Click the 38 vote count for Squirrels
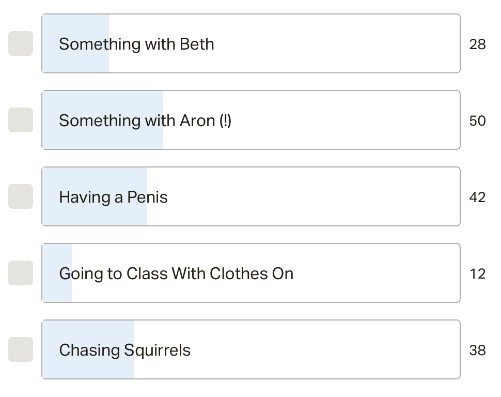Image resolution: width=501 pixels, height=397 pixels. tap(477, 350)
